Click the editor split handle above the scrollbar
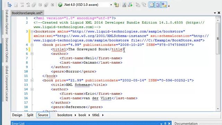 (218, 17)
